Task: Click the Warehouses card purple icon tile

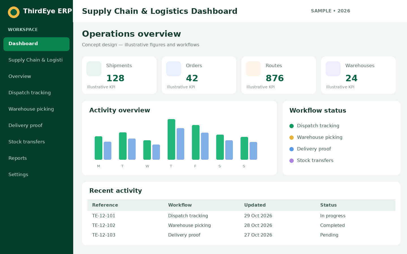Action: coord(333,69)
